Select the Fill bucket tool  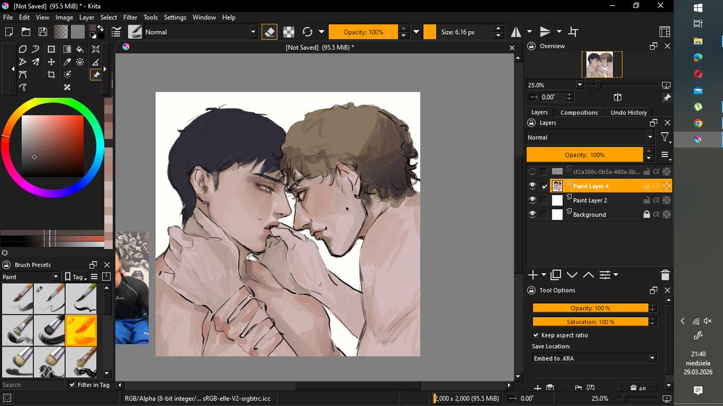80,49
